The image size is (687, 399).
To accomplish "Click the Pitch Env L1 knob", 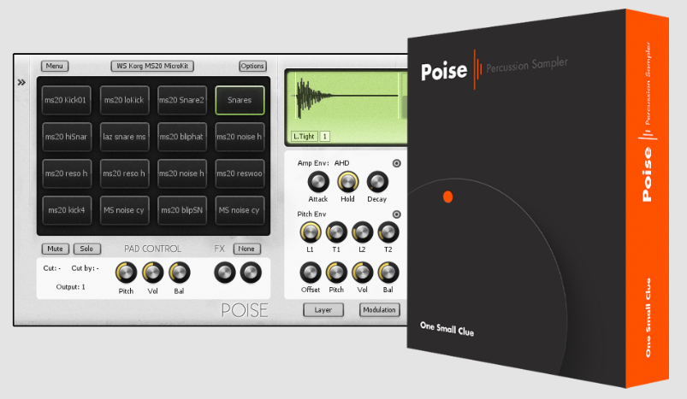I will tap(311, 232).
